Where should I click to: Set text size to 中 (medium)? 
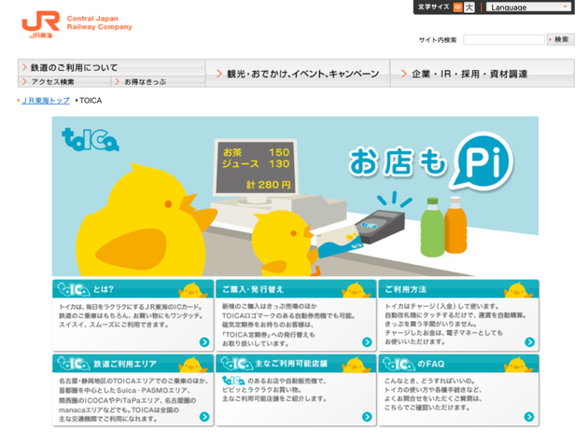tap(458, 7)
